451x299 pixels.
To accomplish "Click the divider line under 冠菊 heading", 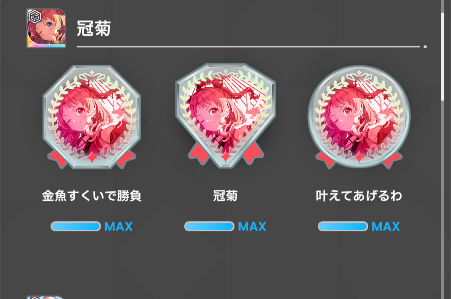I will 248,46.
